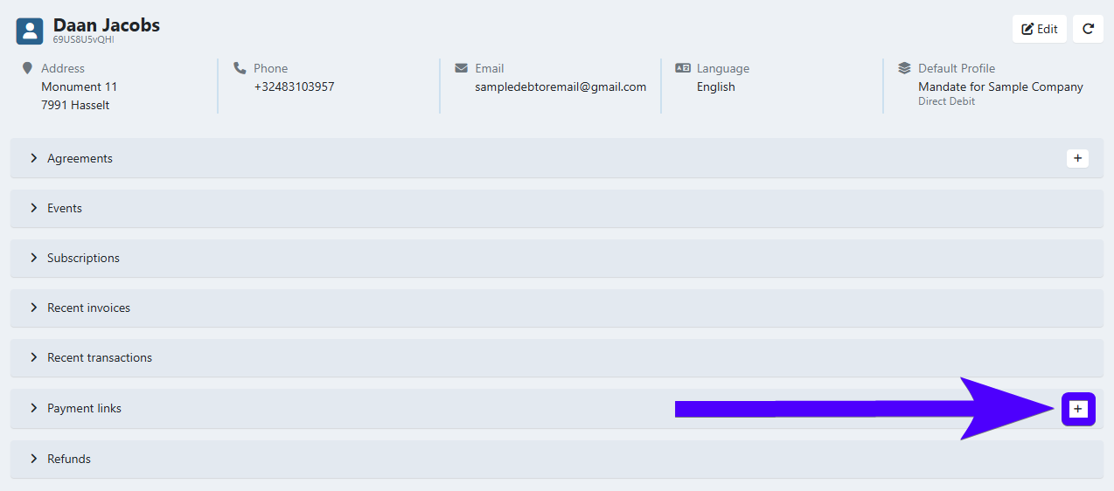
Task: Open the Edit customer button
Action: point(1040,29)
